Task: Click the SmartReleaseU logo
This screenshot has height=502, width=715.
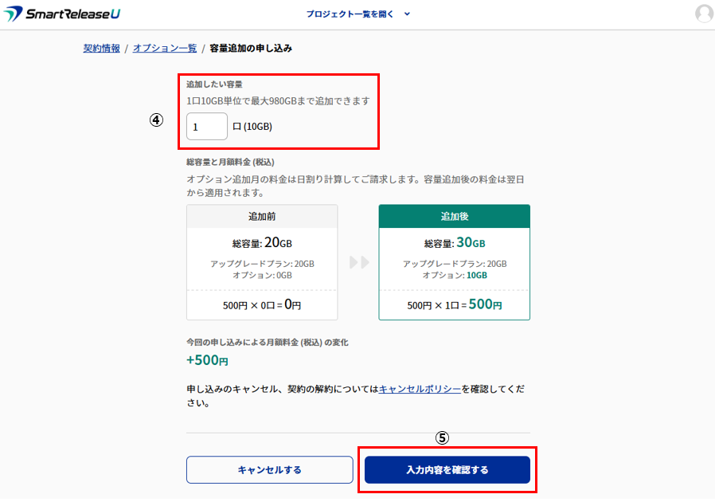Action: point(63,14)
